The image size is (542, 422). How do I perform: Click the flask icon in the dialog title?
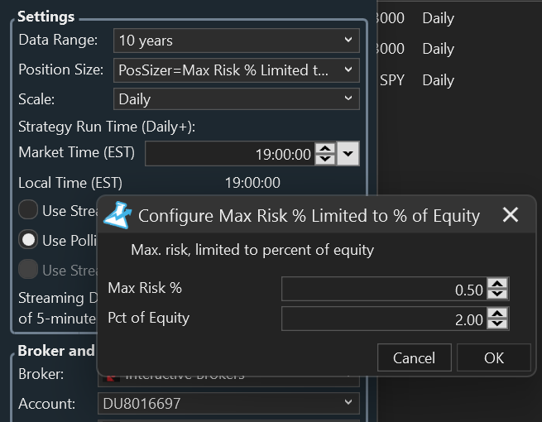117,215
